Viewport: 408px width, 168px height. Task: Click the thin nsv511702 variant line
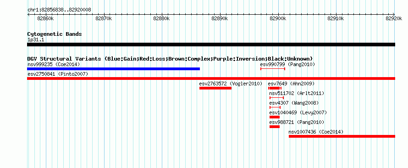pos(276,98)
